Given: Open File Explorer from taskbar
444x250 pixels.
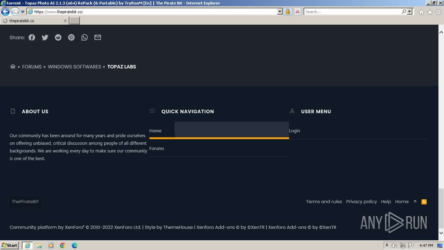Looking at the screenshot, I should 39,245.
